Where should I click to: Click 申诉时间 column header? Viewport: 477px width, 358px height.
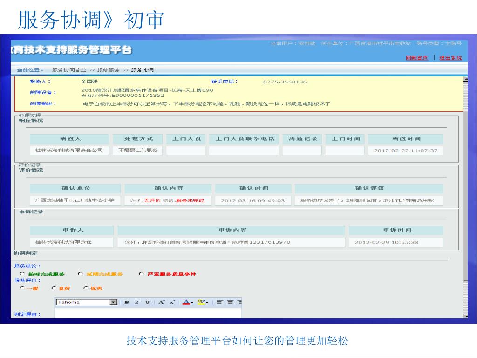[x=396, y=230]
